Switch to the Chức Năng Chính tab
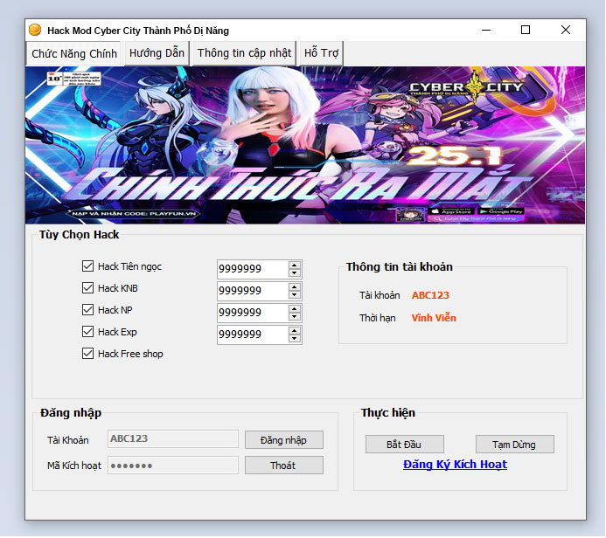This screenshot has width=606, height=538. [x=74, y=53]
